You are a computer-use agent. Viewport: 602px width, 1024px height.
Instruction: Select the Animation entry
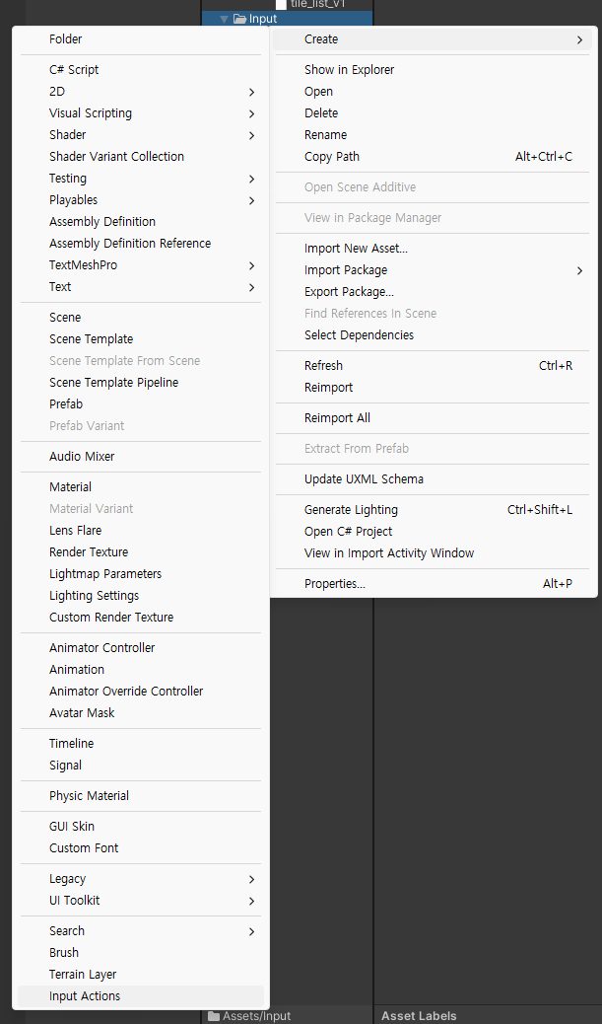tap(141, 670)
